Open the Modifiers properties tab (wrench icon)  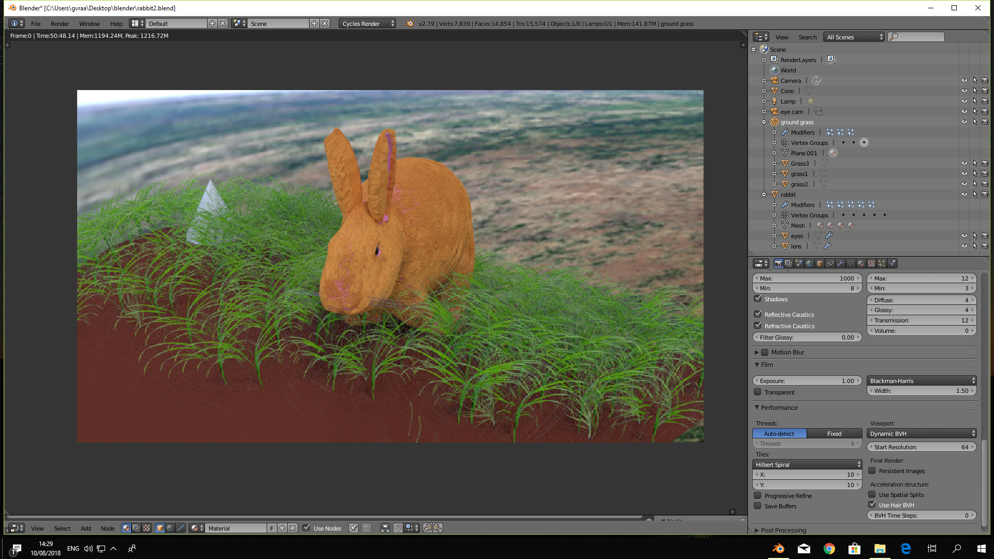click(x=840, y=263)
